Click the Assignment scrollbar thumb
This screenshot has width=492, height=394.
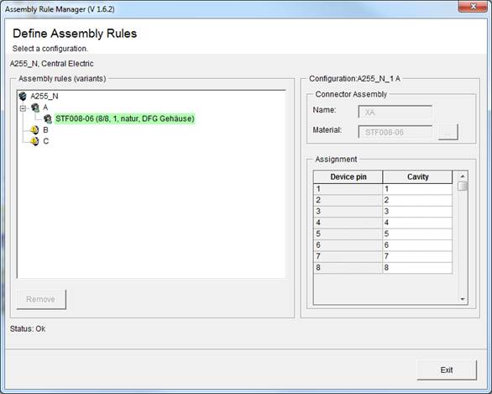tap(462, 186)
